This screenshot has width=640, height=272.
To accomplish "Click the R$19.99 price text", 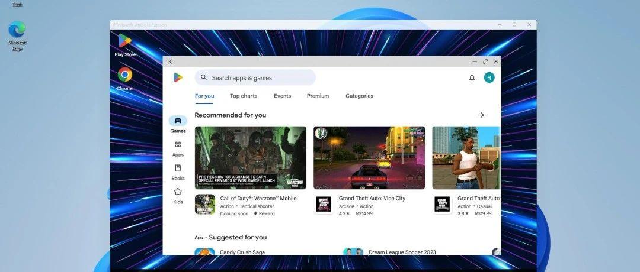I will click(x=484, y=213).
